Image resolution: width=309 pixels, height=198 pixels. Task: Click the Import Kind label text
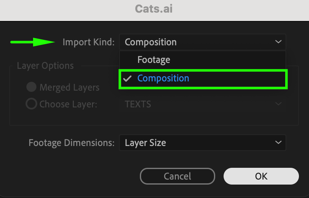pyautogui.click(x=88, y=42)
